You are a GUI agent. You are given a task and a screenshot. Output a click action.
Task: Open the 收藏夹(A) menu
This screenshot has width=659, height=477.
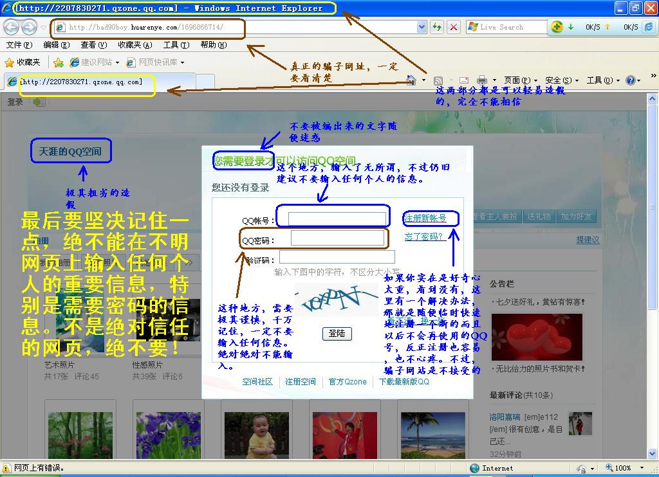135,44
